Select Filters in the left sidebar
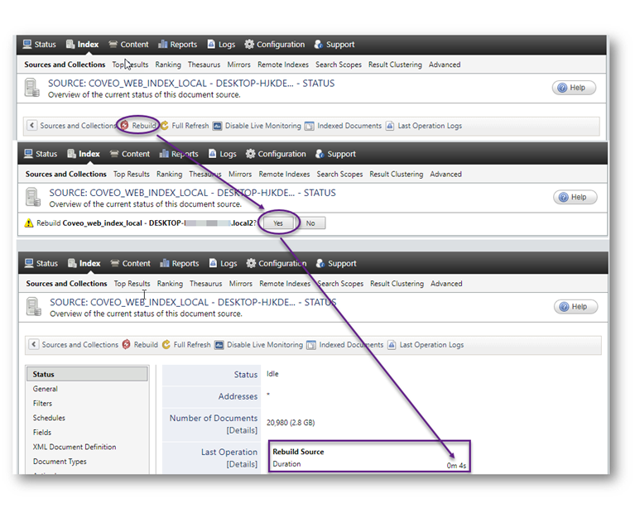Viewport: 635px width, 522px height. click(42, 404)
